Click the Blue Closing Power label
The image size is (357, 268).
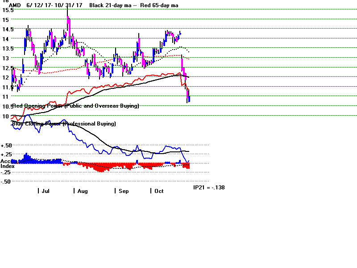pyautogui.click(x=64, y=123)
